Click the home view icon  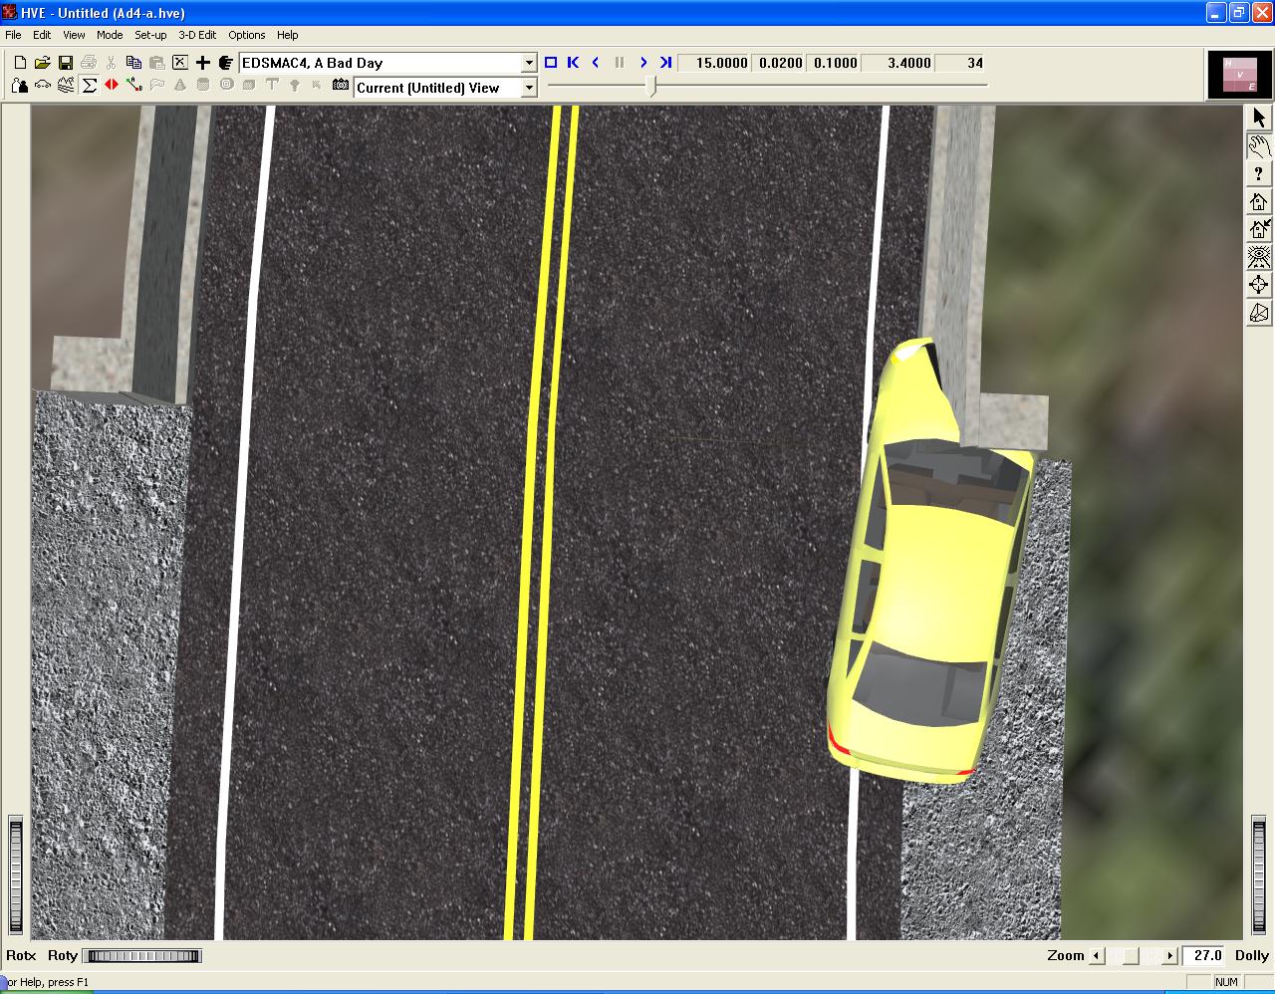pos(1259,202)
